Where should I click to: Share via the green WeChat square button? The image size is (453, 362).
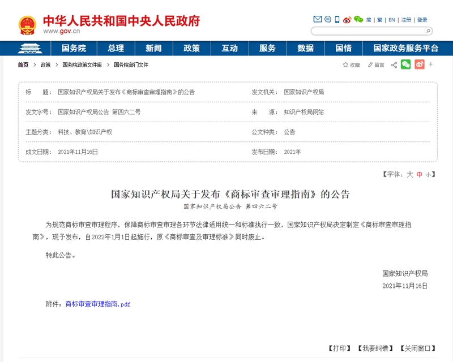pos(405,64)
